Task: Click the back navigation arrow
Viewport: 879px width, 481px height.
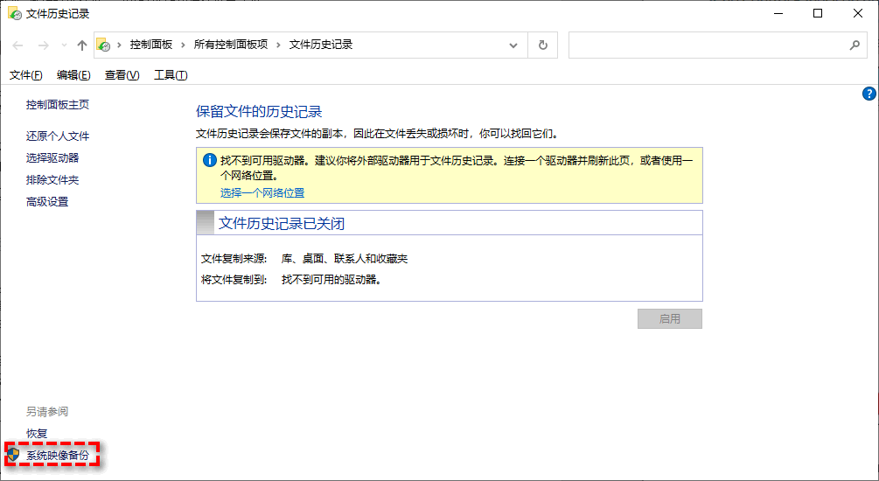Action: (17, 45)
